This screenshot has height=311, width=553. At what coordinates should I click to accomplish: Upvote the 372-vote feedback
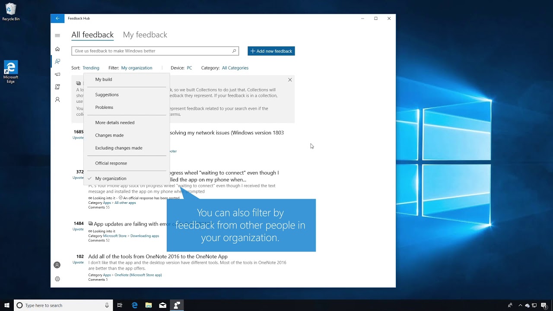click(x=78, y=178)
